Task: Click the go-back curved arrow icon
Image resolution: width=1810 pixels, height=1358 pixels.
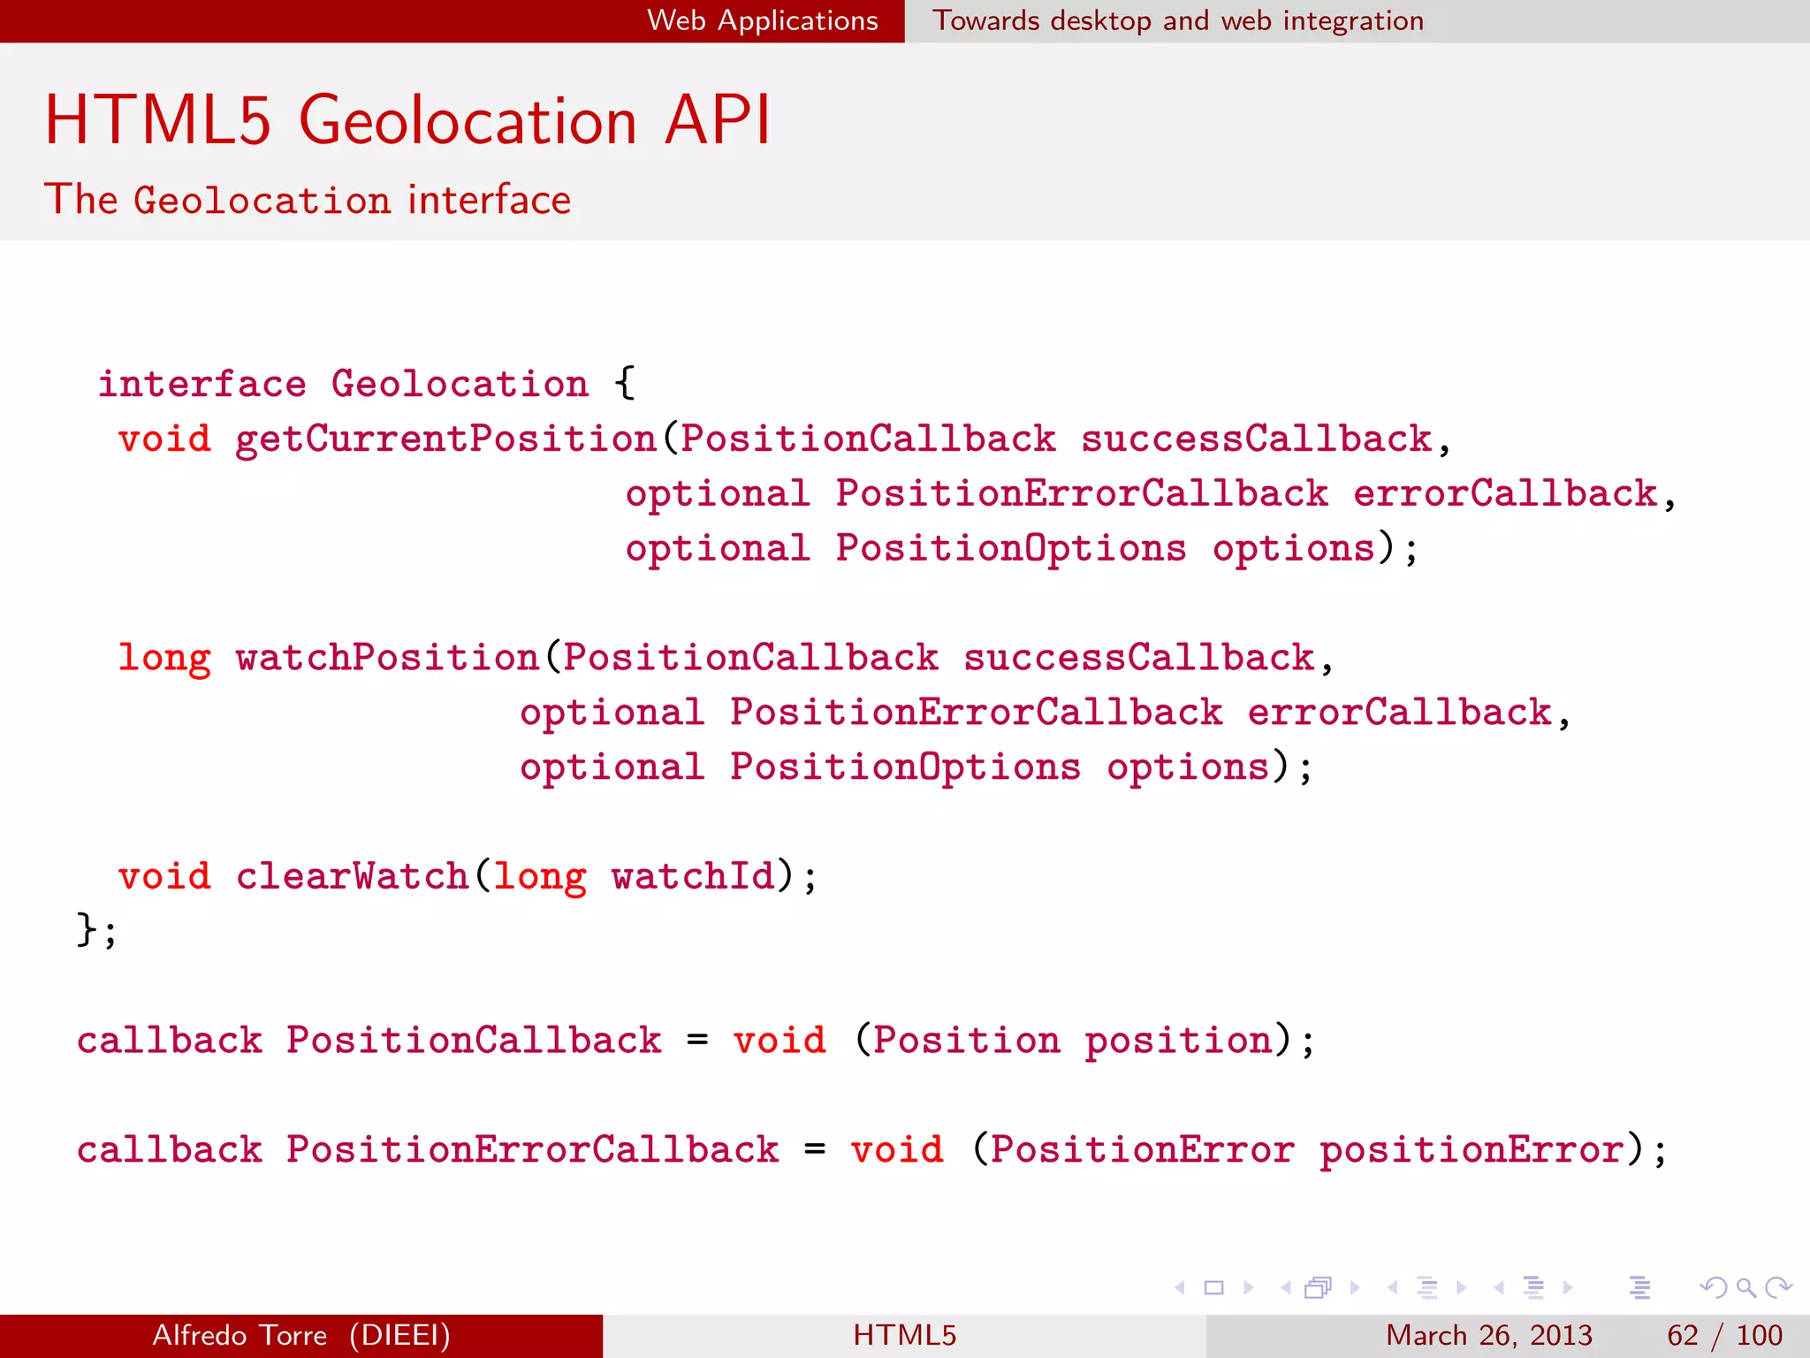Action: point(1714,1288)
